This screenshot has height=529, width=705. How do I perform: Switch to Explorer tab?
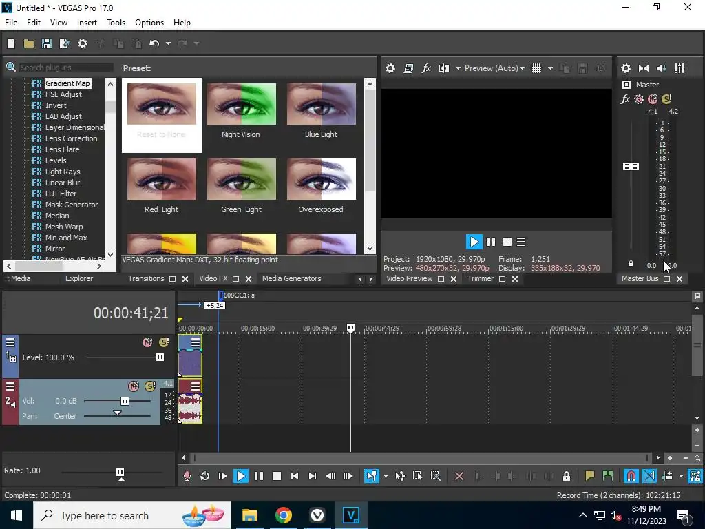click(79, 278)
